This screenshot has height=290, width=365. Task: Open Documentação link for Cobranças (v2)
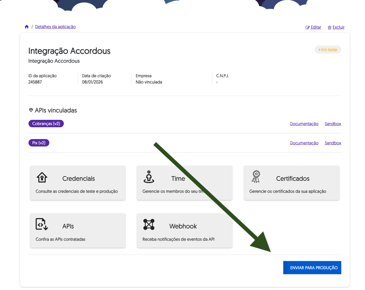click(304, 123)
